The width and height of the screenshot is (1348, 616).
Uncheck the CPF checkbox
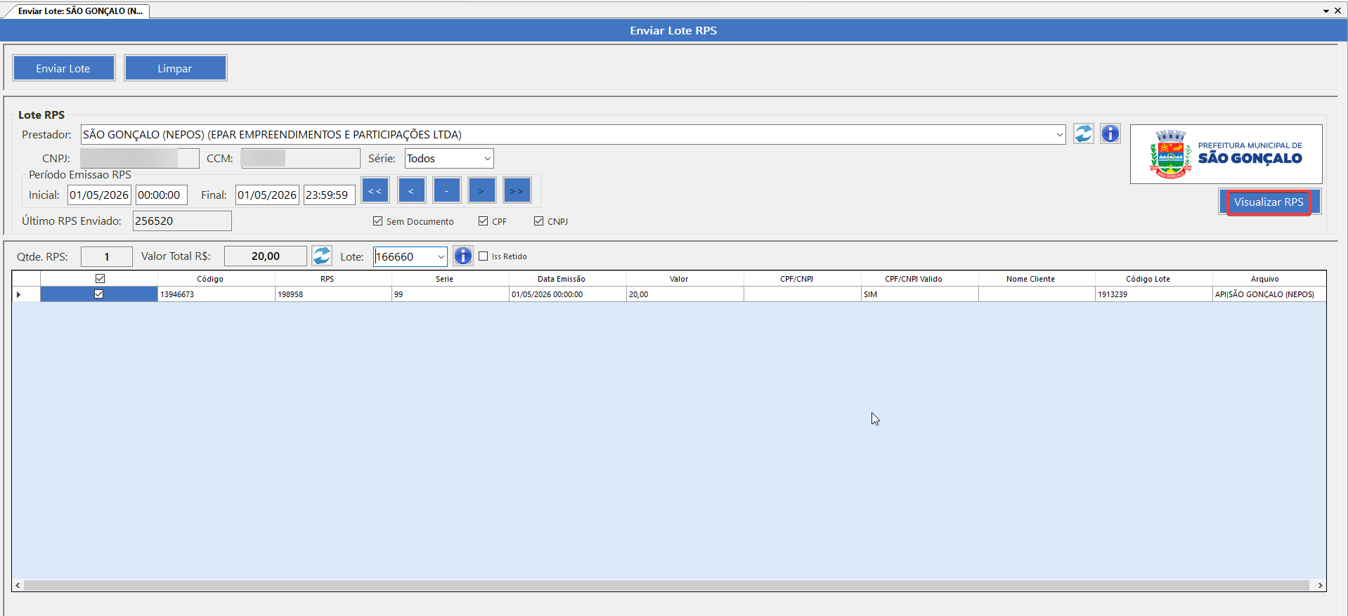(483, 221)
